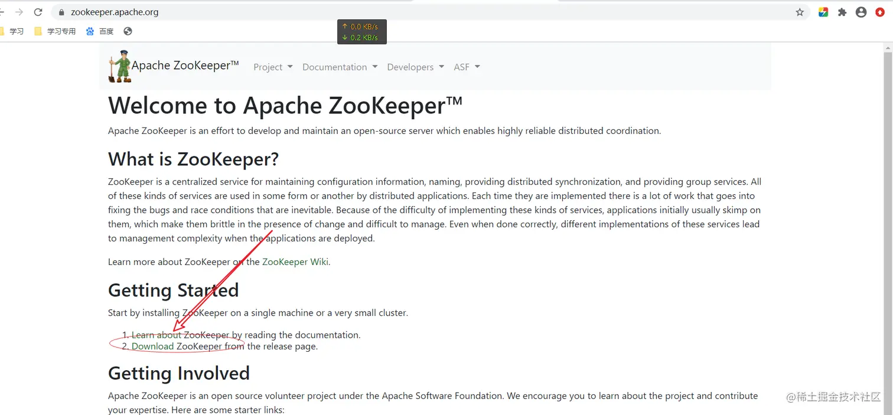The width and height of the screenshot is (893, 415).
Task: Click the padlock site info icon
Action: [61, 12]
